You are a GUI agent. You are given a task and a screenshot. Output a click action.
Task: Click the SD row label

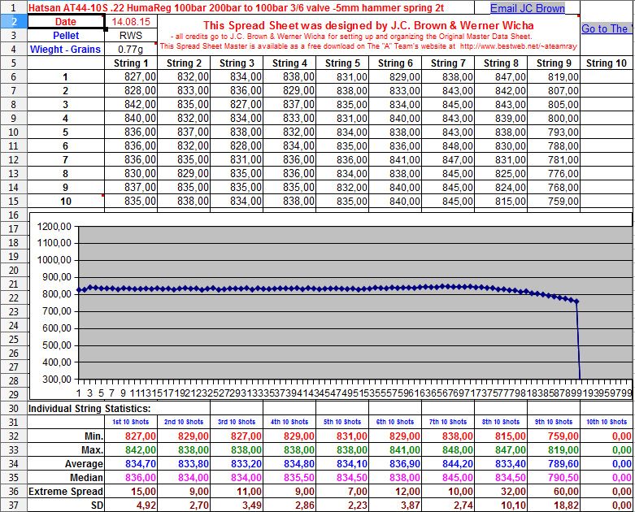click(x=66, y=505)
